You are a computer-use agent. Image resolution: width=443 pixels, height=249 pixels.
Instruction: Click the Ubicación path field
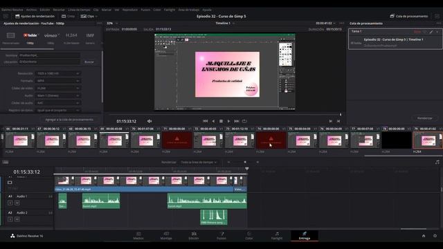[x=49, y=62]
